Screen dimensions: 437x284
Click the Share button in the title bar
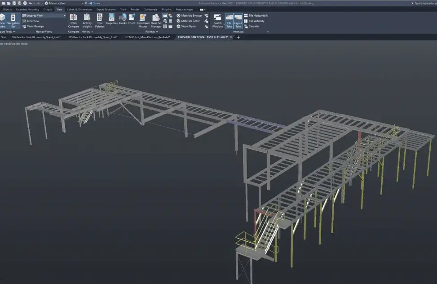[x=94, y=3]
